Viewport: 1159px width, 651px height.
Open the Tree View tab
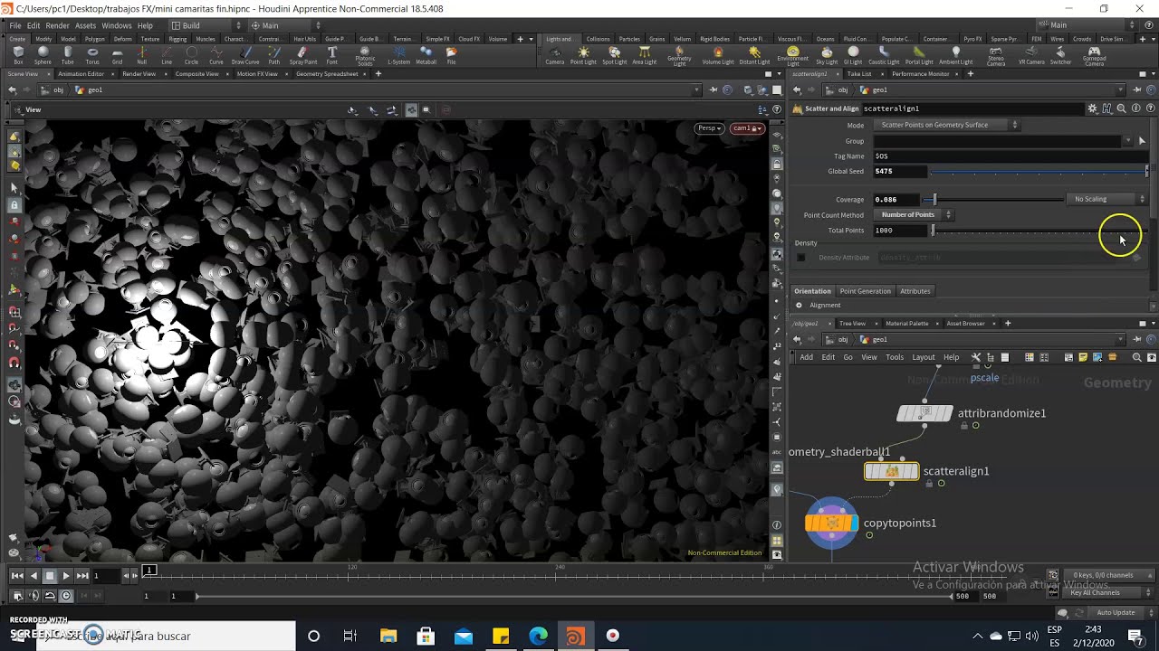852,324
